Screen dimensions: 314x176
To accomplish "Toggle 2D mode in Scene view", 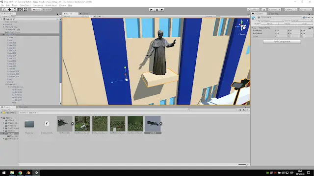I will (86, 16).
